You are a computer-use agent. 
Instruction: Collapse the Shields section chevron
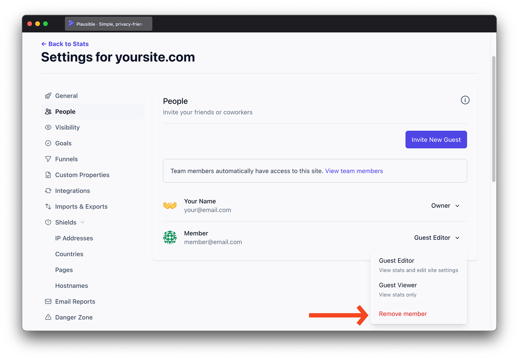pos(82,222)
